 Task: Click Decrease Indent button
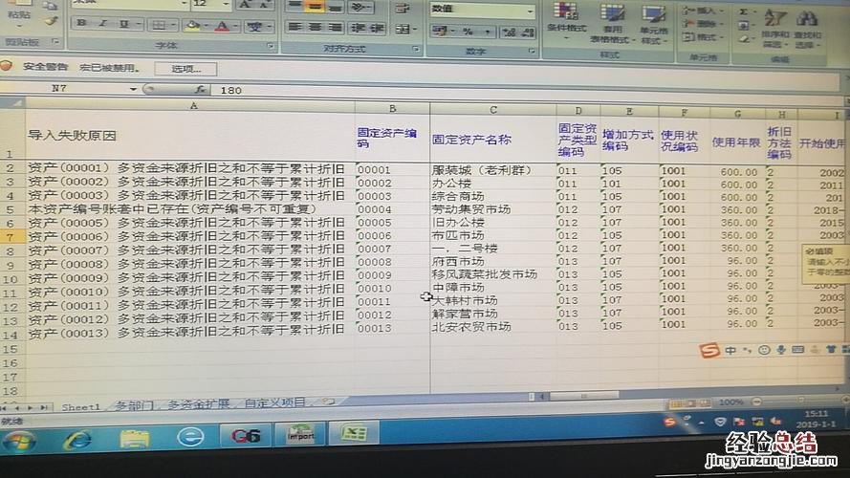coord(357,28)
